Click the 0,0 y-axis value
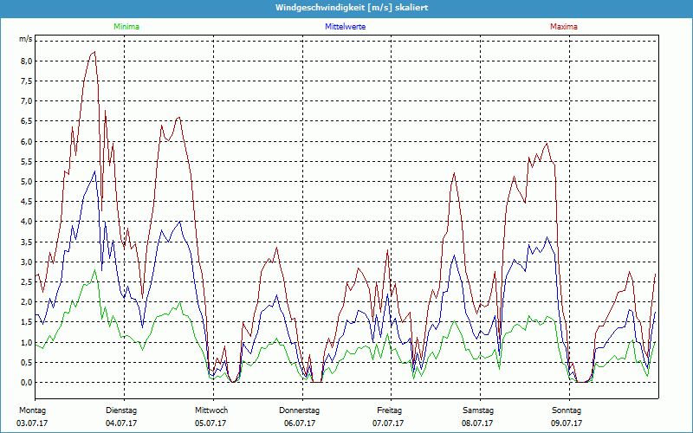The image size is (693, 433). (27, 382)
